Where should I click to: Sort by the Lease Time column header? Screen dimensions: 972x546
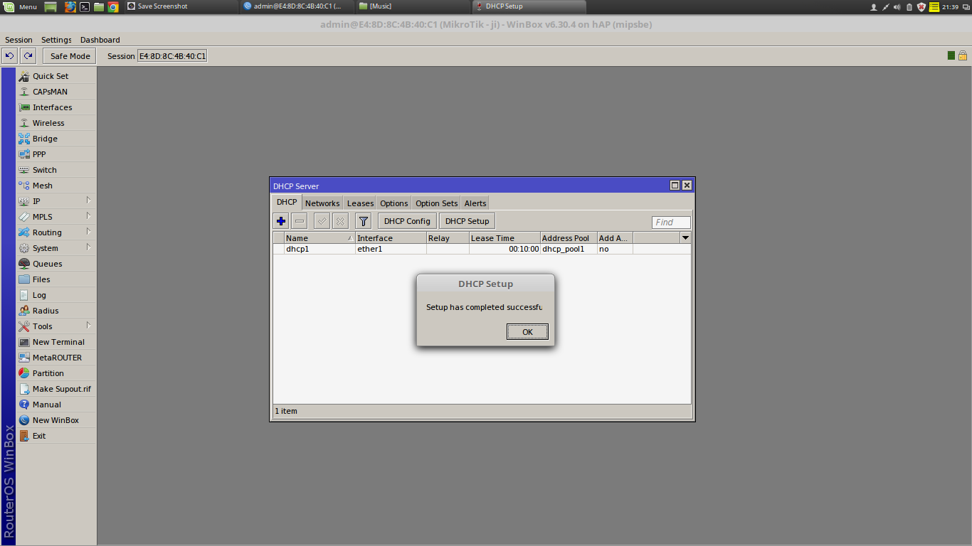[x=505, y=238]
